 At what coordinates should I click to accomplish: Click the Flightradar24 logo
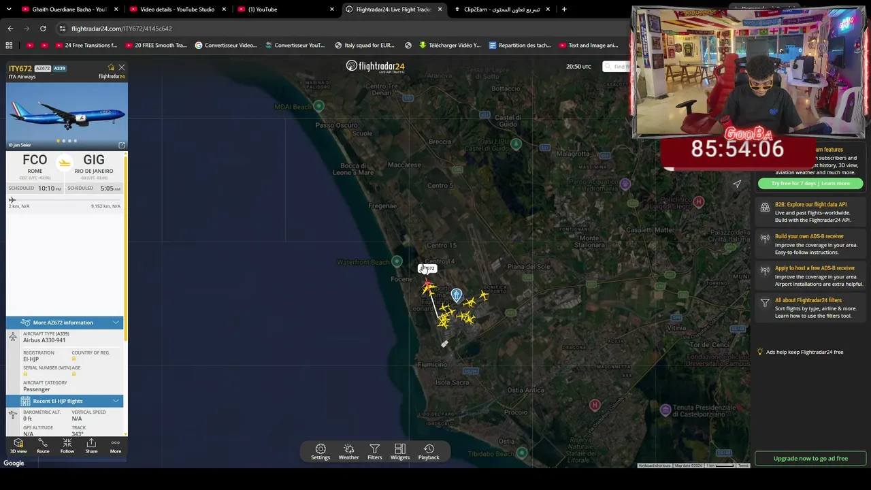[x=375, y=66]
